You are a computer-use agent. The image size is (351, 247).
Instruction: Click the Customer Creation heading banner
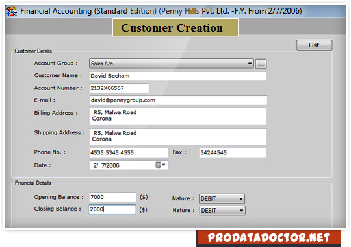pyautogui.click(x=175, y=27)
